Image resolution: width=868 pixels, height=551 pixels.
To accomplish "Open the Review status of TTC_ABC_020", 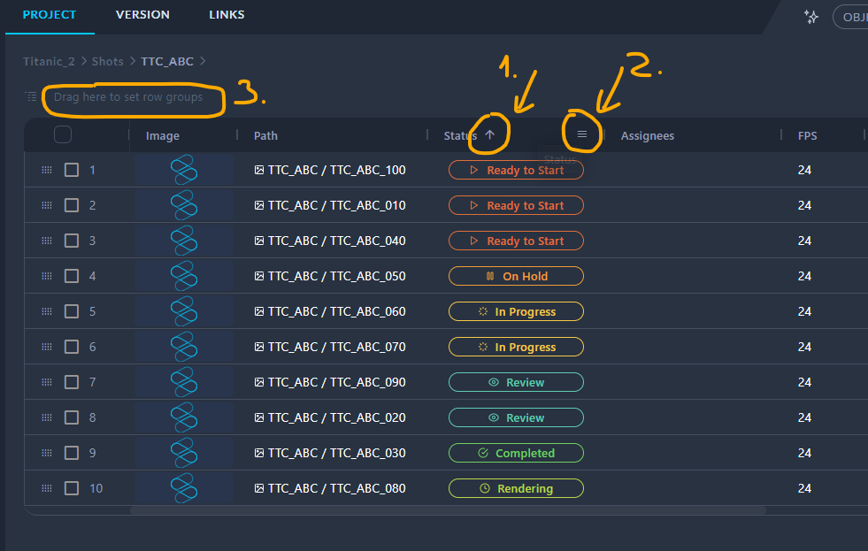I will (516, 417).
